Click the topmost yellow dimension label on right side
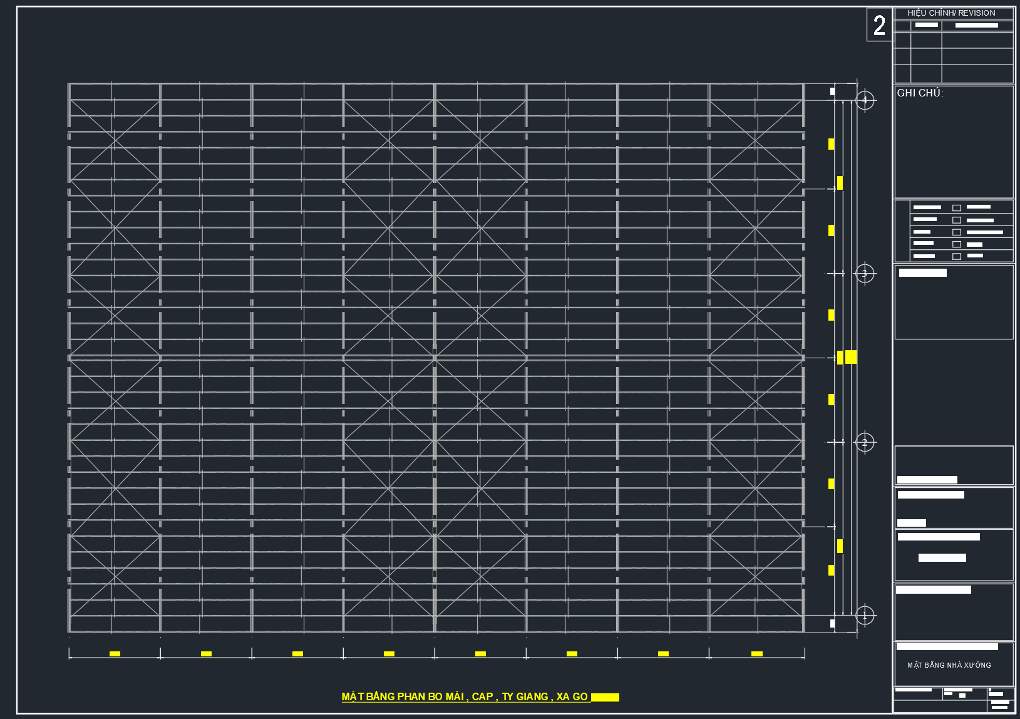This screenshot has width=1020, height=719. coord(831,144)
